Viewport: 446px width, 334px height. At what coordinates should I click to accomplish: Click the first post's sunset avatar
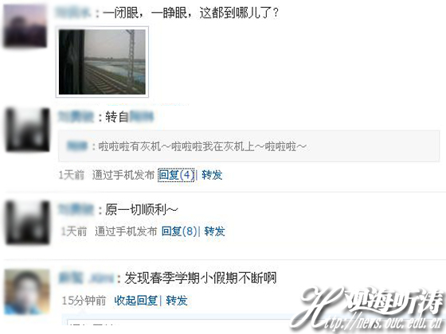click(x=25, y=25)
